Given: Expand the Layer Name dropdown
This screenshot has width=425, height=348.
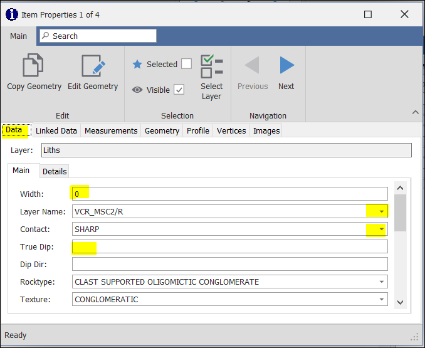Looking at the screenshot, I should 381,211.
